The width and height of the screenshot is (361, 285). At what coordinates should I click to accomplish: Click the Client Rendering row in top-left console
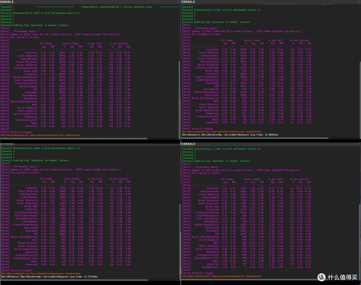66,56
